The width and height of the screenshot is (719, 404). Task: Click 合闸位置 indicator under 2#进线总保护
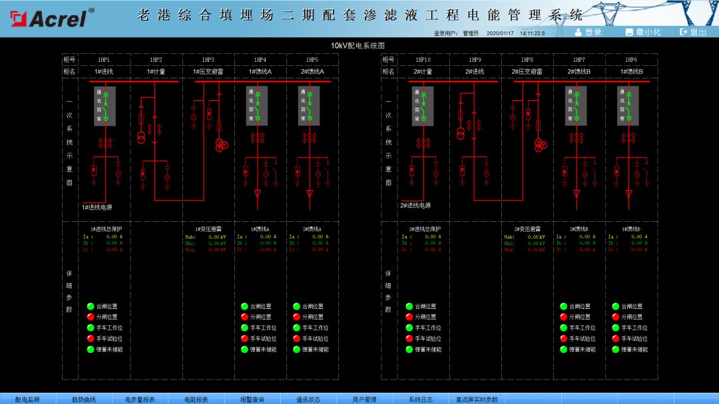pyautogui.click(x=409, y=306)
